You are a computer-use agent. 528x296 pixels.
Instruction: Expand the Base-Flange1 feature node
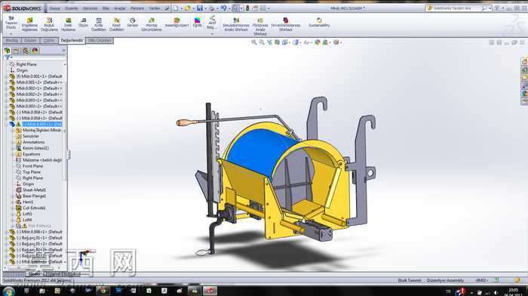(x=13, y=196)
